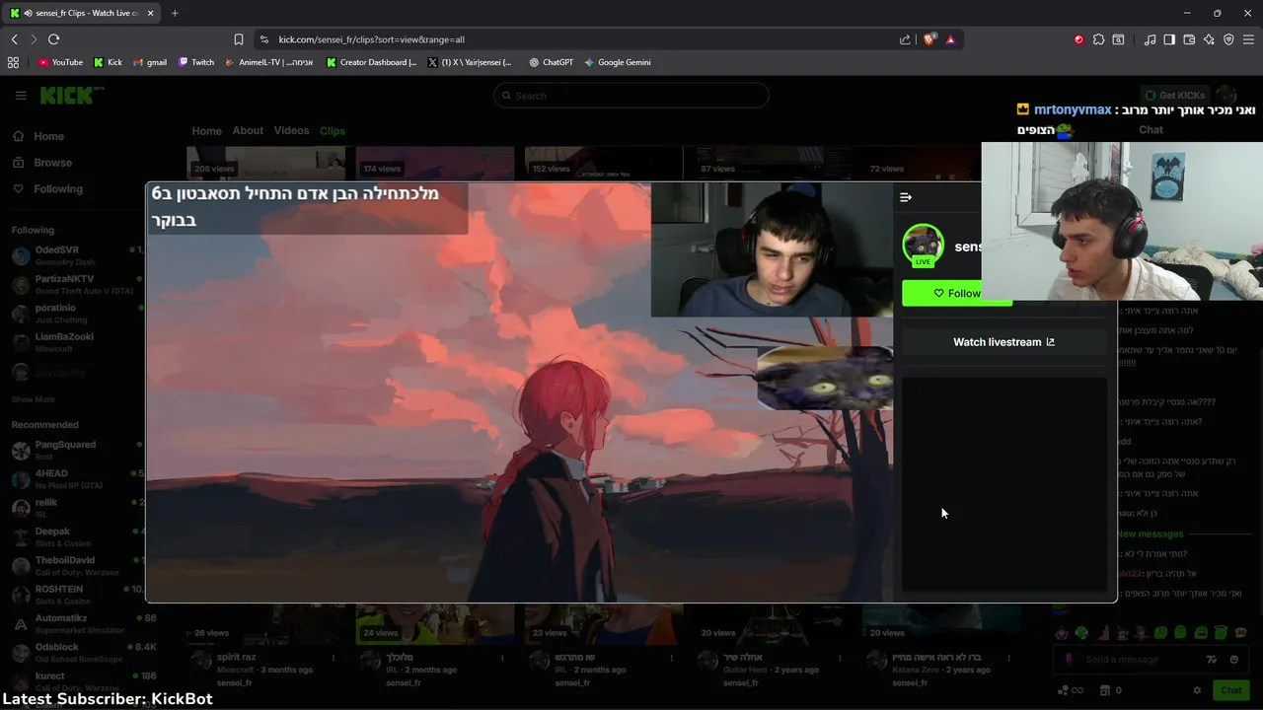Expand Show More in the Following list

click(33, 399)
